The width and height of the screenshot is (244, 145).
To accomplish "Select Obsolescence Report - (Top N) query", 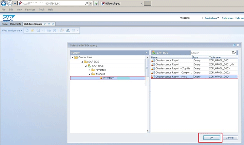I will [172, 68].
